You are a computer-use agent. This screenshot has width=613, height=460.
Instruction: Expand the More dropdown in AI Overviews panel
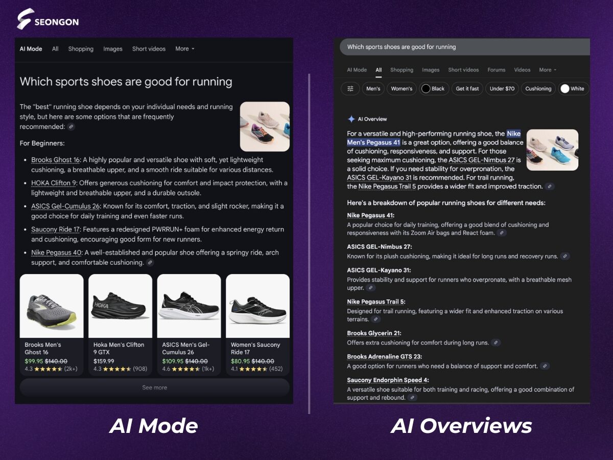click(548, 70)
